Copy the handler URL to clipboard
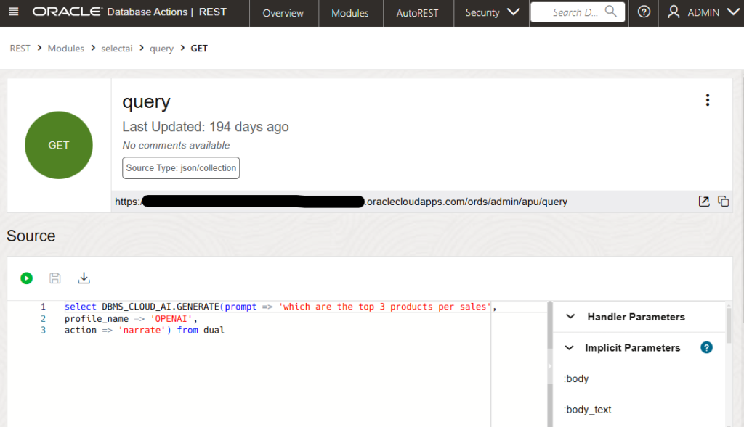 pyautogui.click(x=723, y=202)
